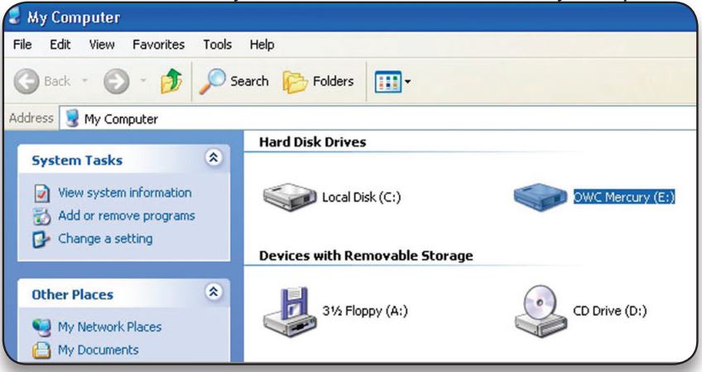702x372 pixels.
Task: Click the Forward arrow button
Action: point(117,81)
